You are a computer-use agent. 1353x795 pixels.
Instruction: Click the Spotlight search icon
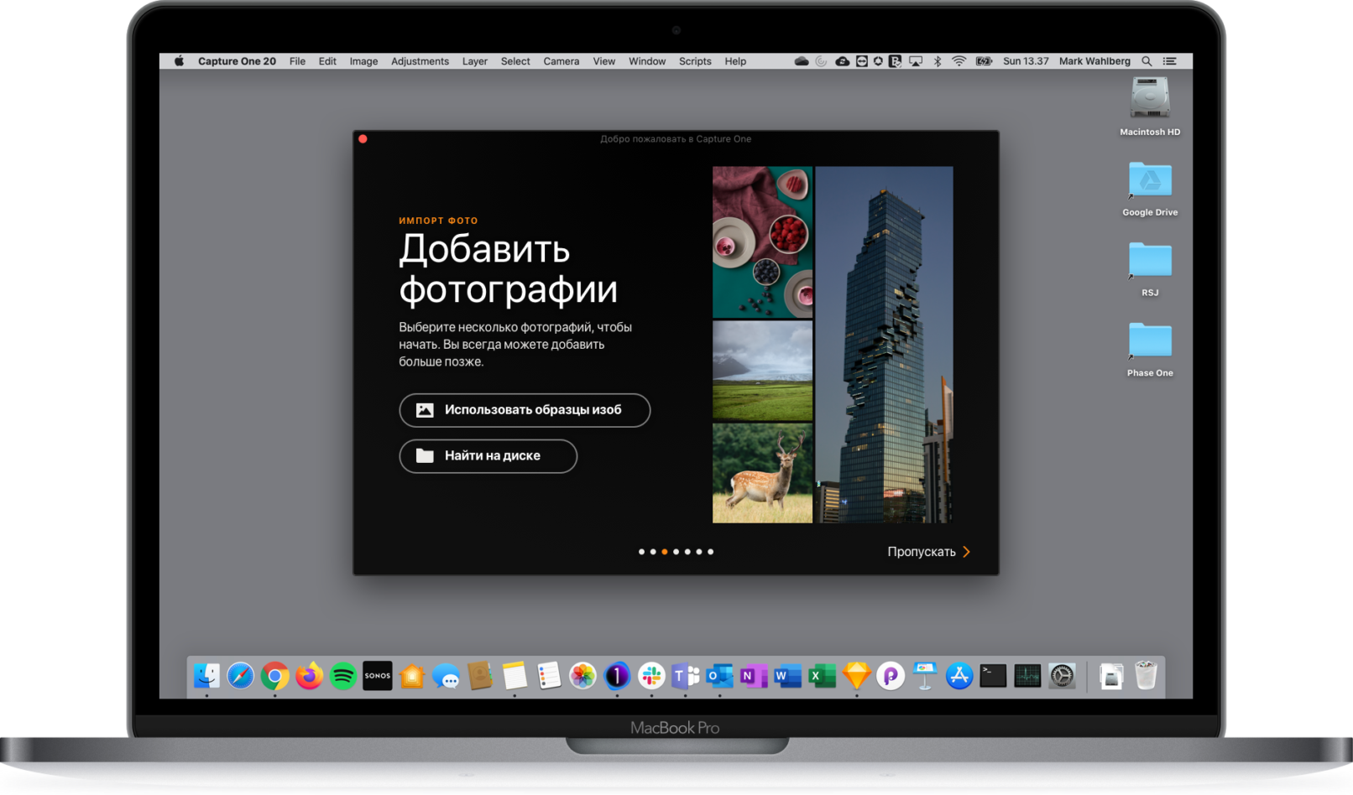[1147, 60]
